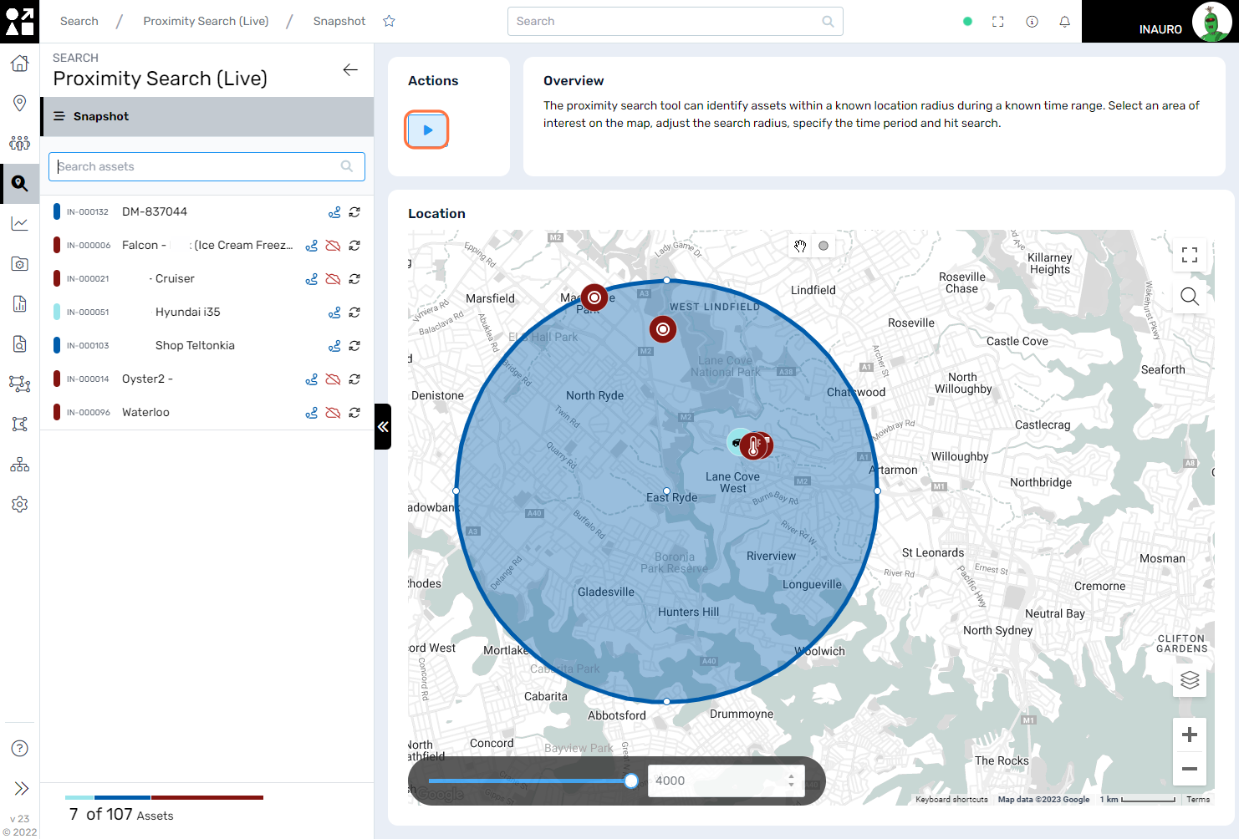Viewport: 1239px width, 839px height.
Task: Open the camera snapshot sidebar icon
Action: (19, 264)
